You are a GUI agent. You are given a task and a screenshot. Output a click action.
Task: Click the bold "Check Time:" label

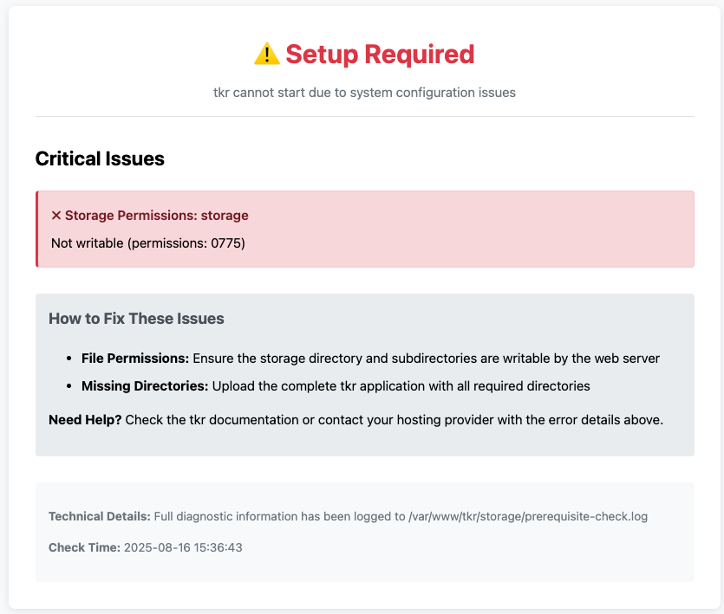coord(84,547)
